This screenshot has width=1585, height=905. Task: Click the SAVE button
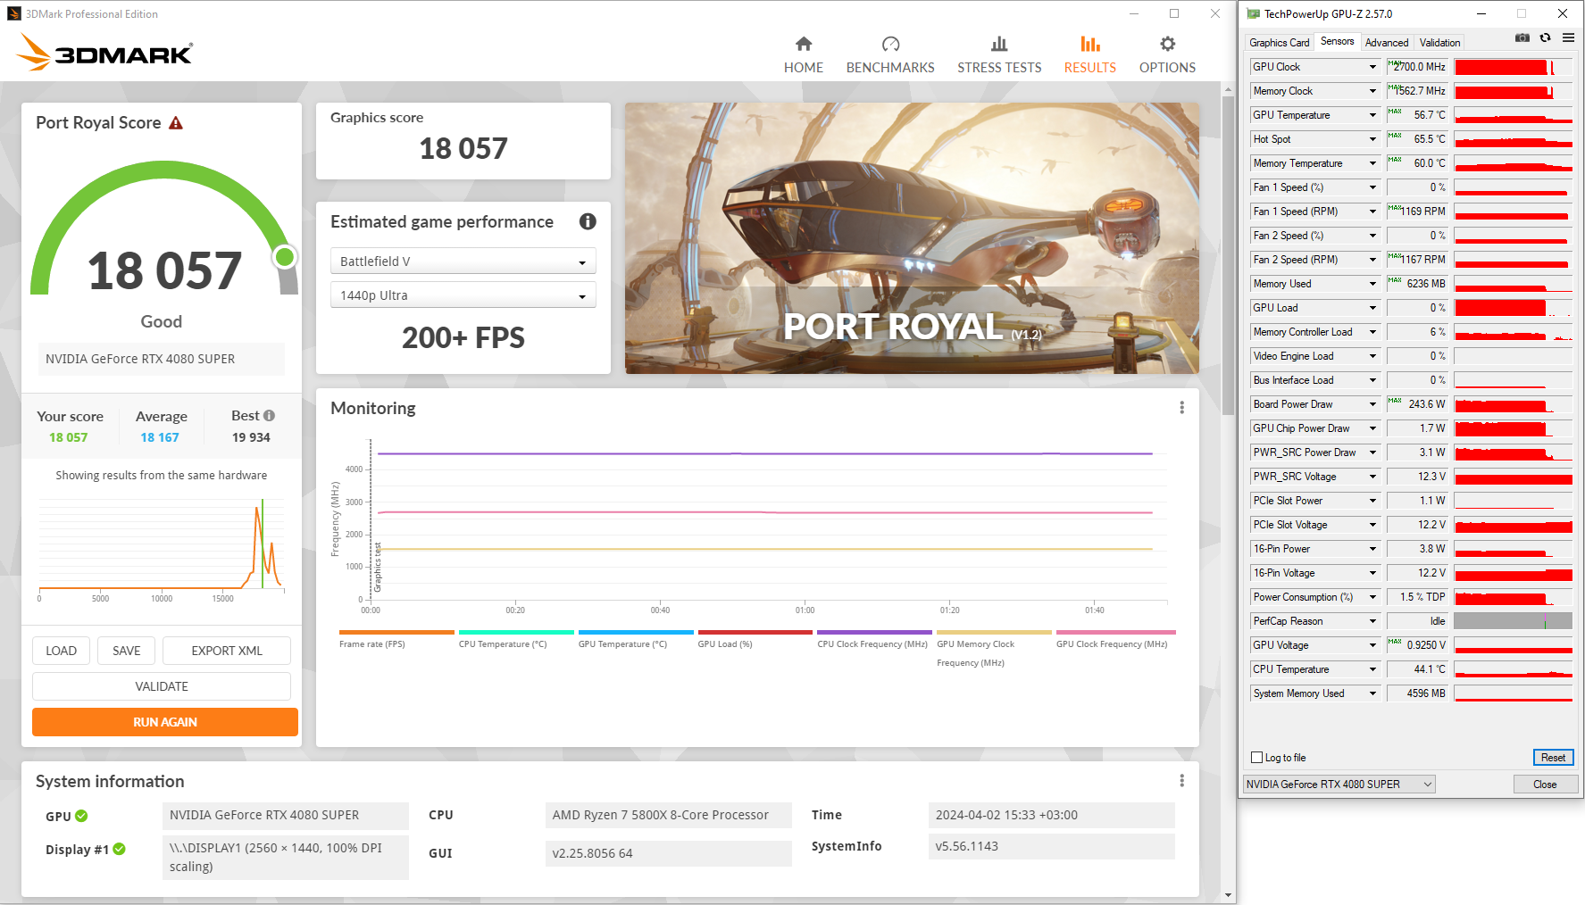(x=126, y=651)
